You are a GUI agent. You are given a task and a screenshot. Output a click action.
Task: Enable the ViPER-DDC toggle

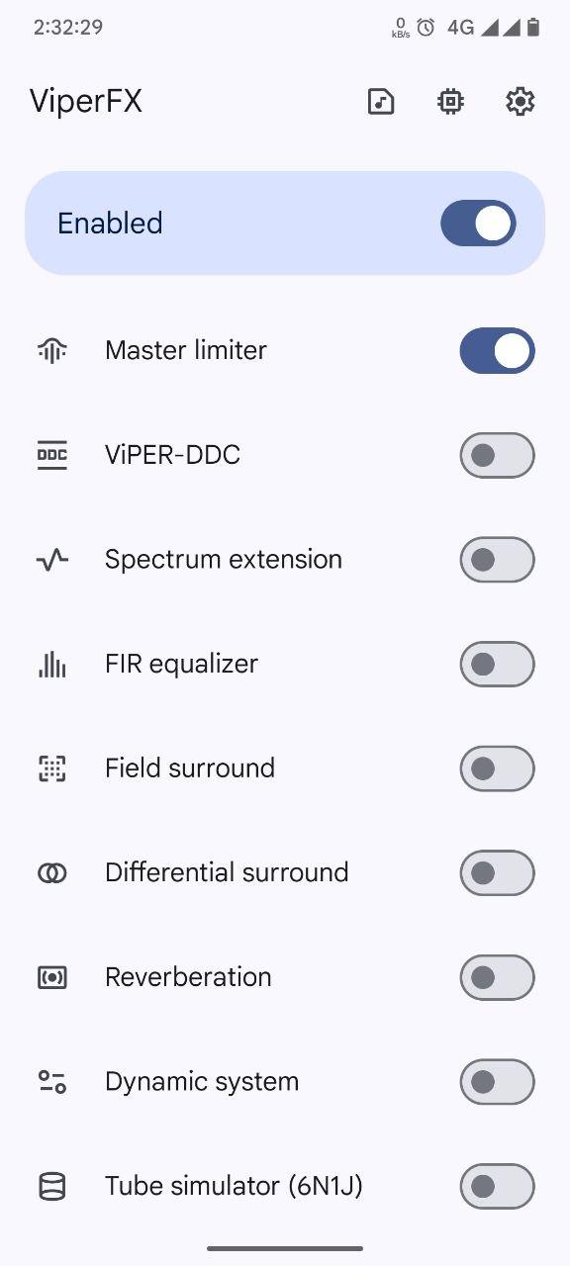(497, 455)
